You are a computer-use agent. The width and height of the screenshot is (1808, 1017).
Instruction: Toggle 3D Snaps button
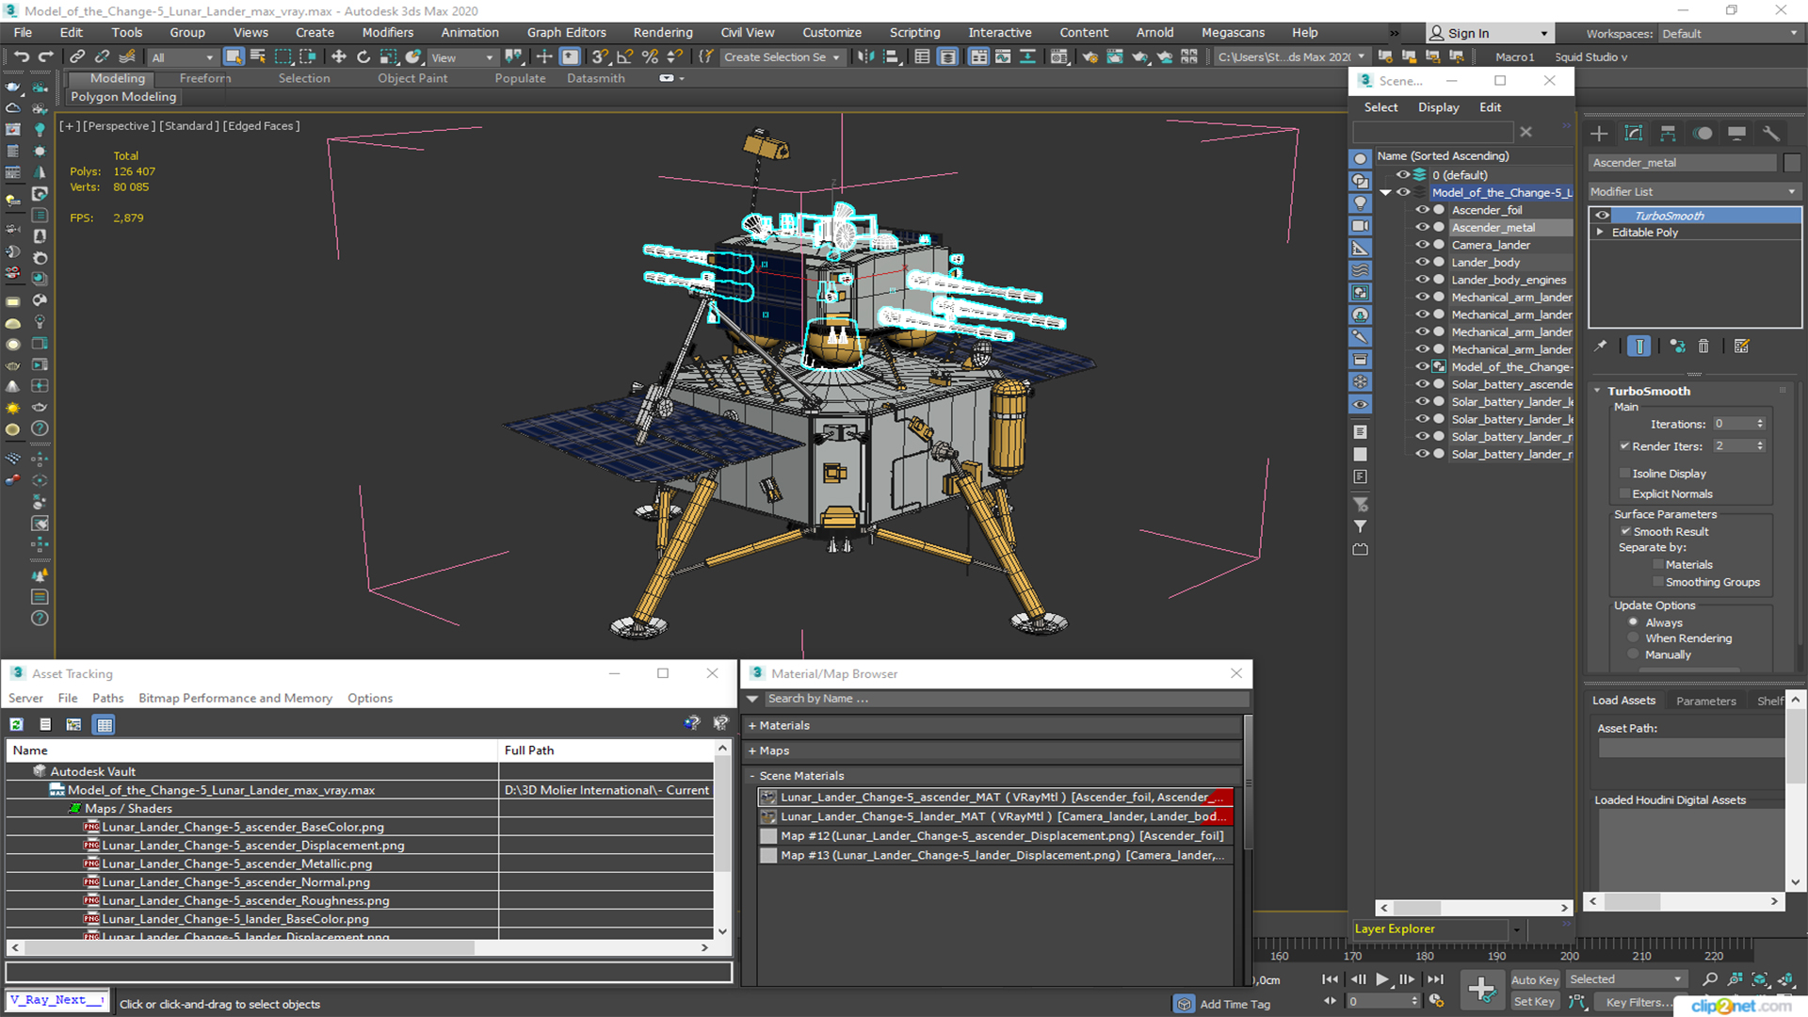point(601,57)
